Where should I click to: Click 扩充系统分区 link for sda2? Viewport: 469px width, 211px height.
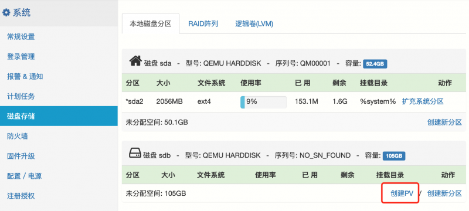[x=423, y=101]
